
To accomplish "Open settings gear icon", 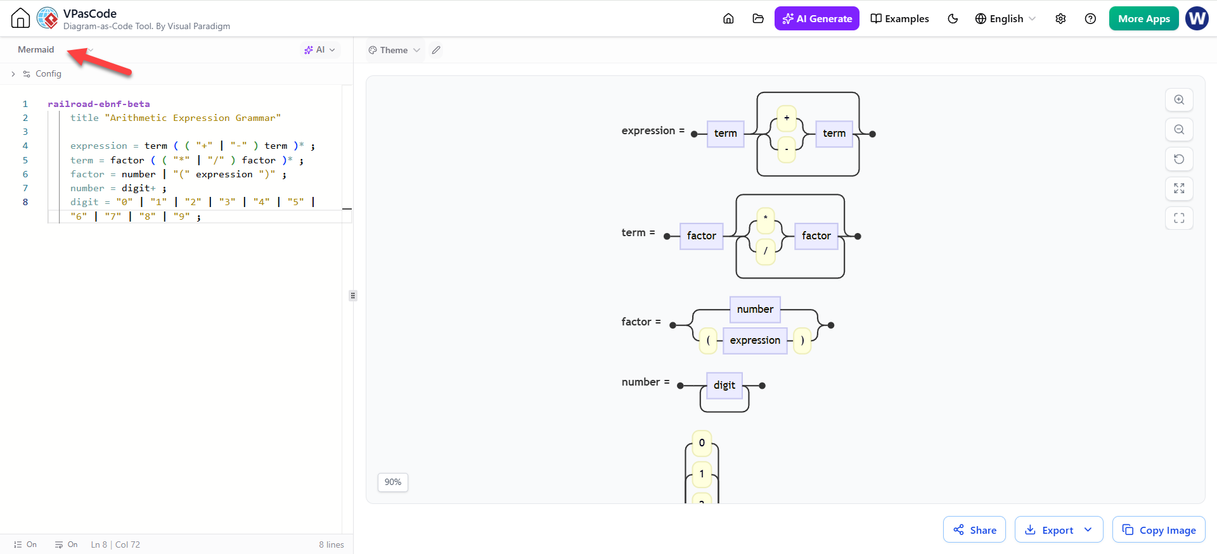I will click(1060, 18).
